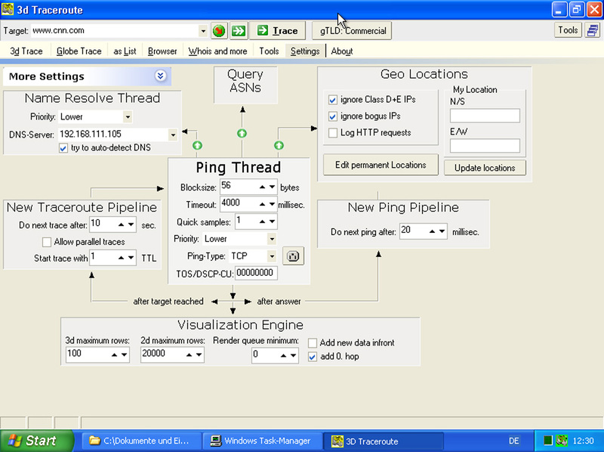Click the gTLD: Commercial button
Image resolution: width=604 pixels, height=452 pixels.
tap(353, 31)
